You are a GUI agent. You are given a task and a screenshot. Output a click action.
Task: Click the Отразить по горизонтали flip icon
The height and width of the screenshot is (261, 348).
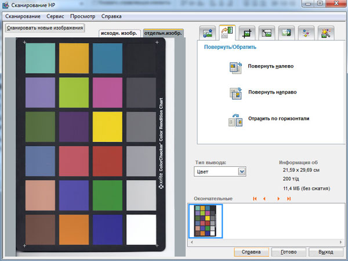pos(235,119)
